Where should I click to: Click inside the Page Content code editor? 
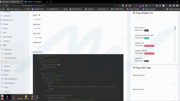pyautogui.click(x=78, y=77)
